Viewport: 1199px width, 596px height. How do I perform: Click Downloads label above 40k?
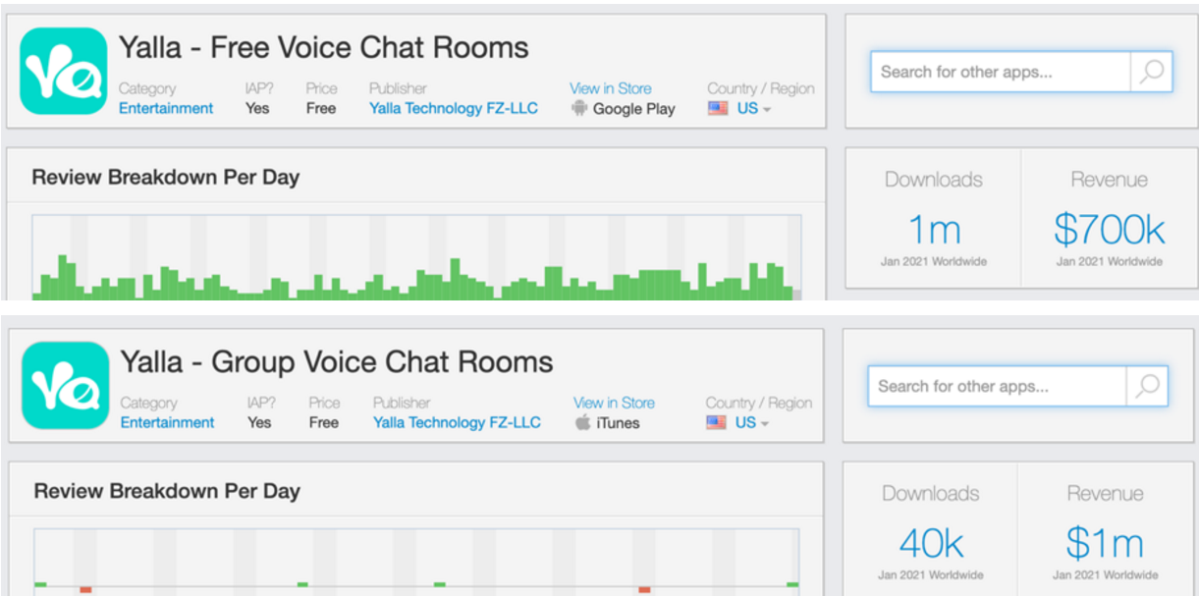coord(930,494)
